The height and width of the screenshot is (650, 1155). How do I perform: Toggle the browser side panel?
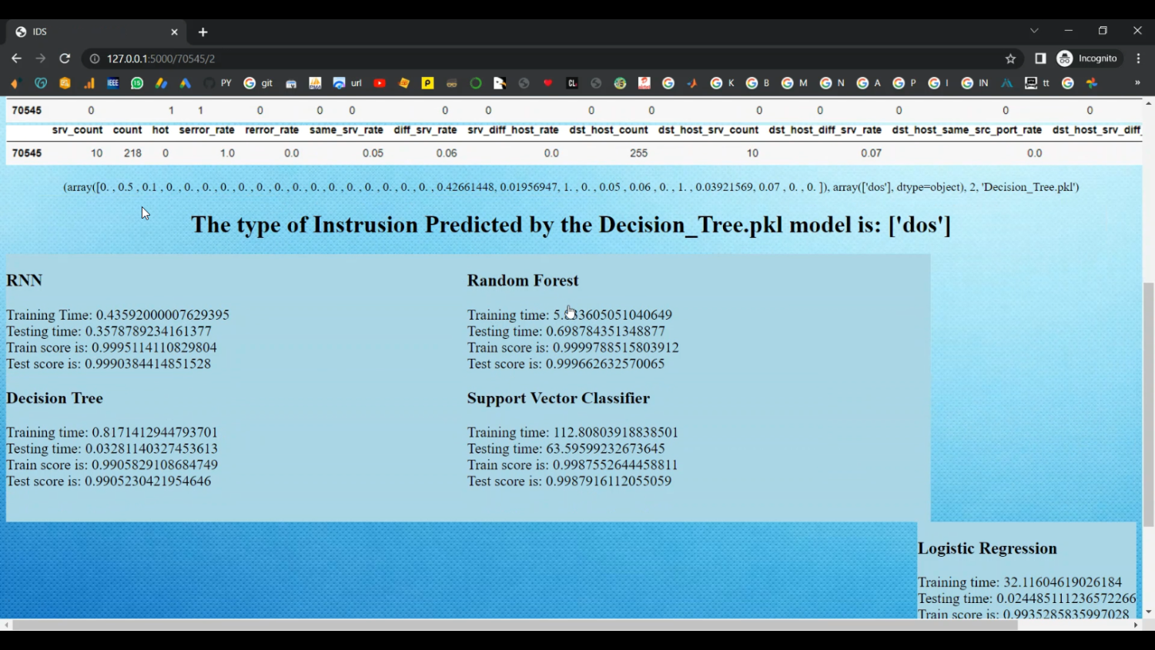tap(1040, 59)
